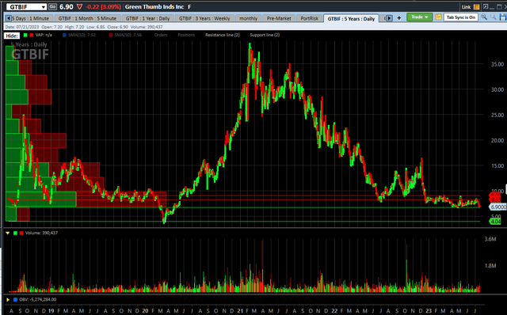Click the 23 year marker on time axis
The width and height of the screenshot is (507, 315).
pyautogui.click(x=429, y=311)
